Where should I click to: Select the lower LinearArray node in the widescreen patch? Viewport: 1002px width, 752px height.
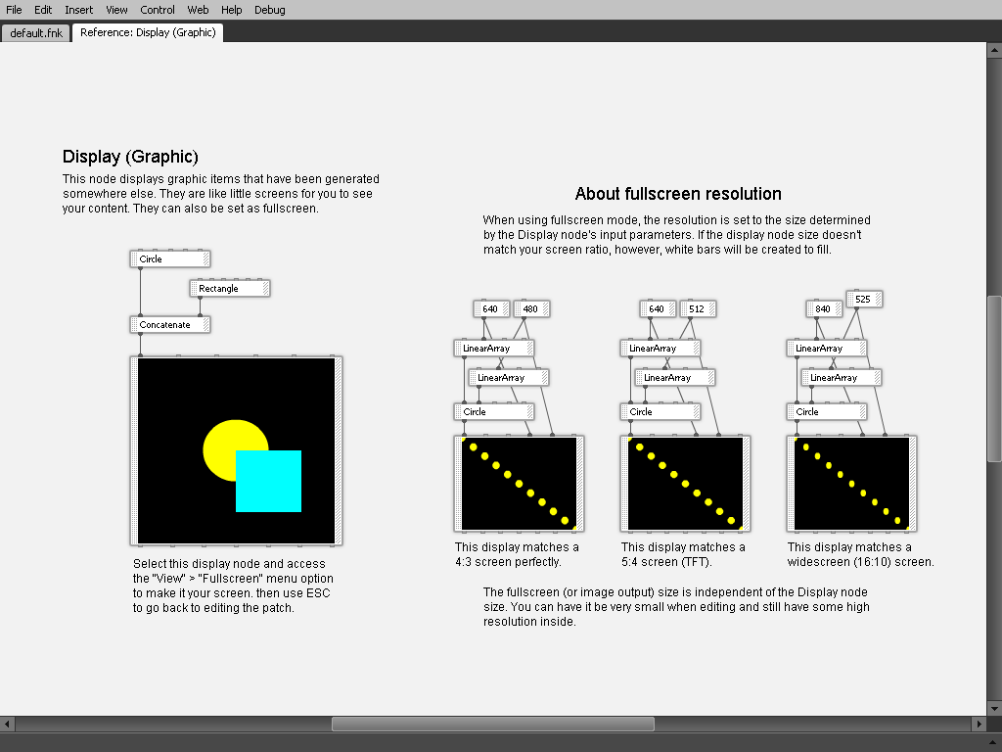click(841, 378)
